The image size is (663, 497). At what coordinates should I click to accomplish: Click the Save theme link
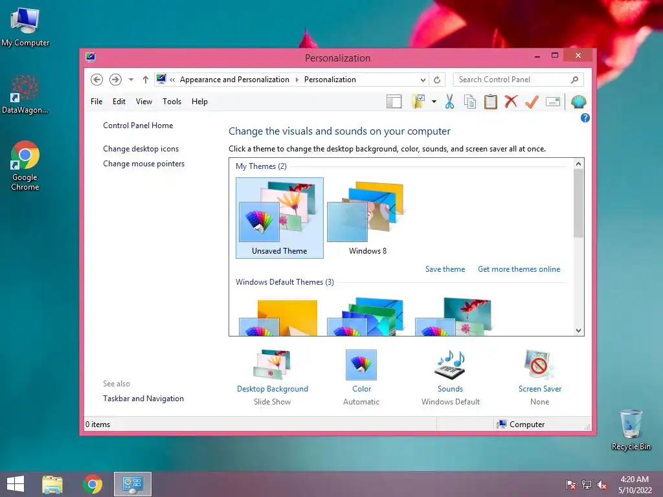point(445,269)
